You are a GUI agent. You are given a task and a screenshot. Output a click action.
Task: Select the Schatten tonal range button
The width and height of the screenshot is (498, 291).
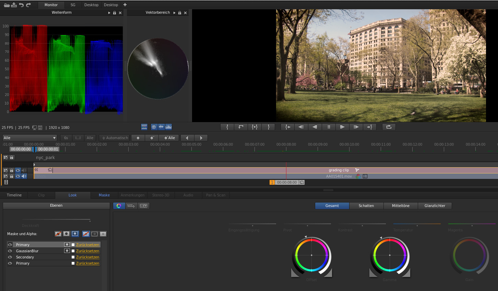click(x=366, y=206)
